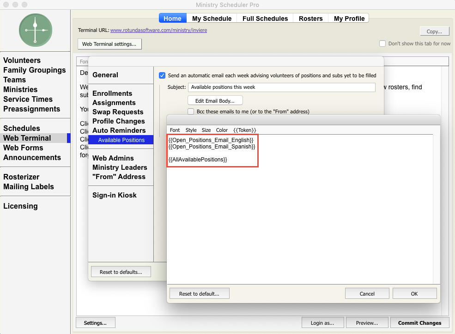Click the Preview... button

click(x=367, y=322)
